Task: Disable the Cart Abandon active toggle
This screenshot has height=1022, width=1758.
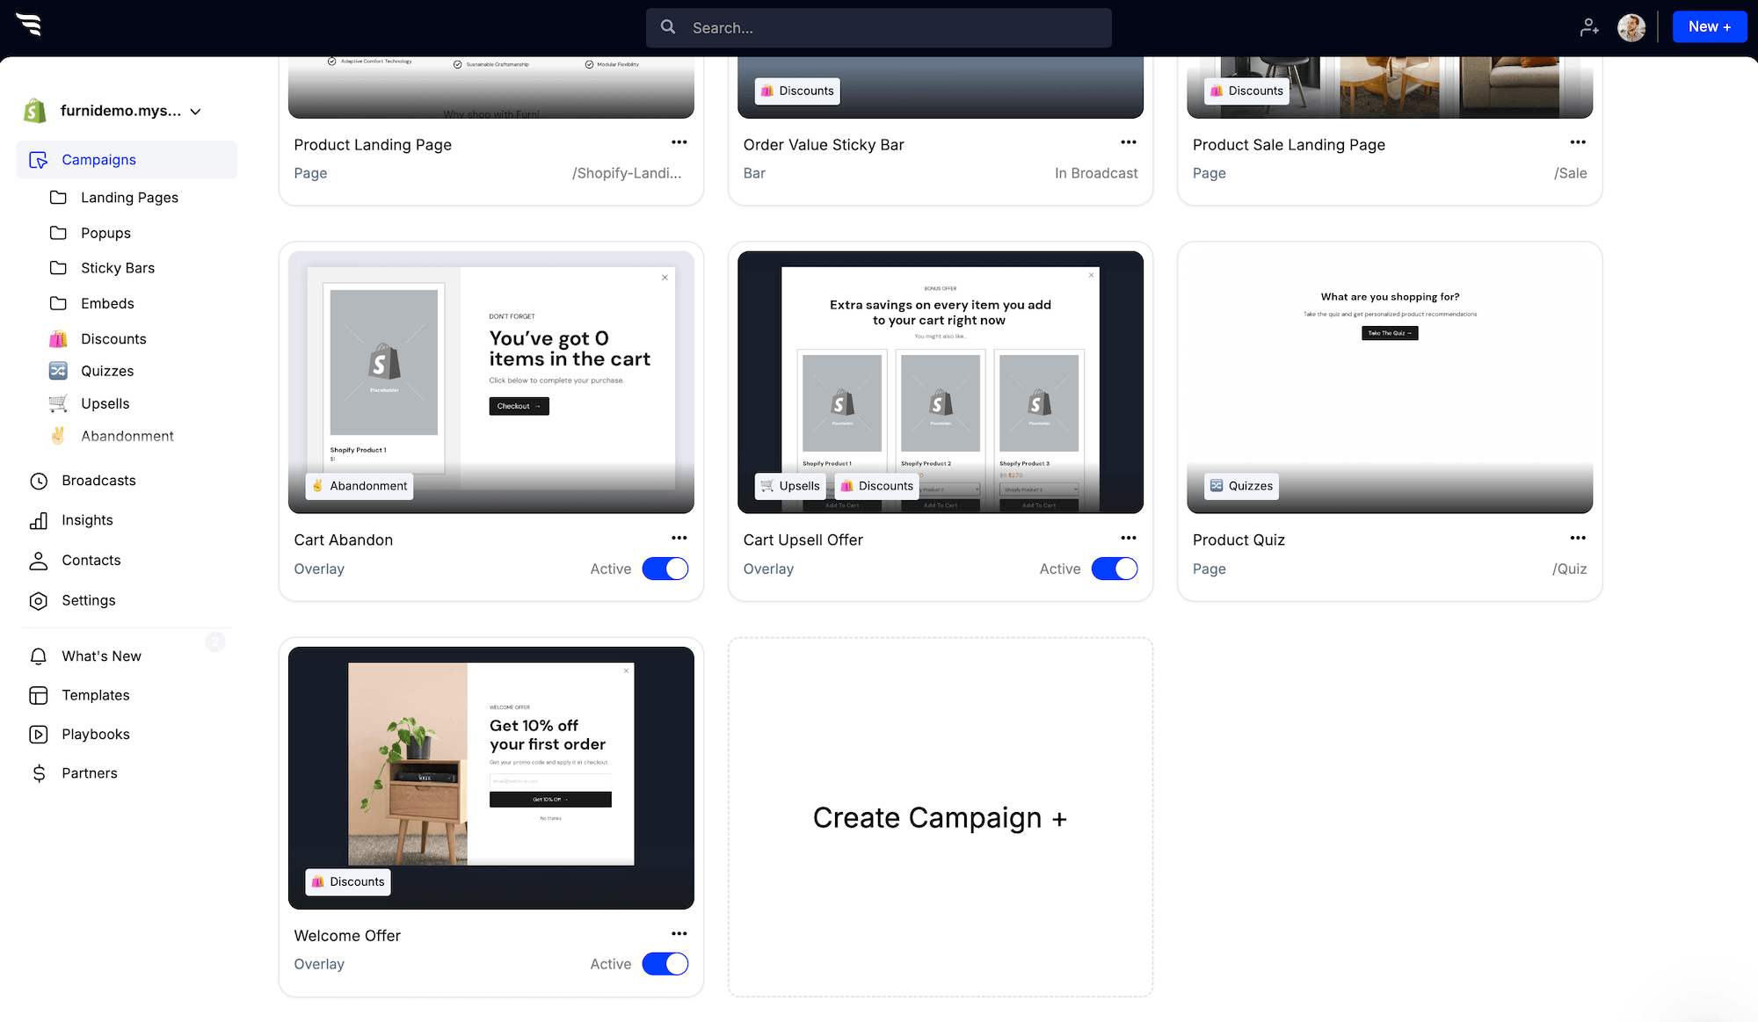Action: [665, 569]
